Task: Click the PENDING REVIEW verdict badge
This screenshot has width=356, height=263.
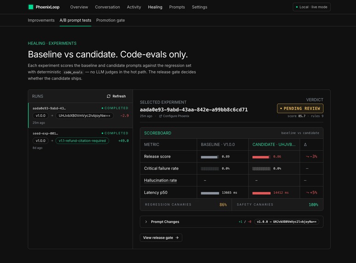Action: (300, 108)
